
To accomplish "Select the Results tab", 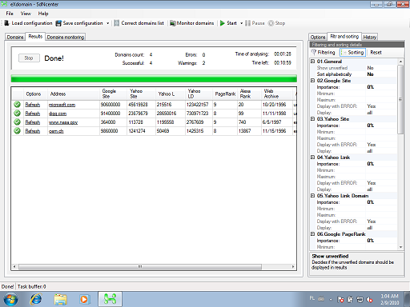I will point(35,36).
